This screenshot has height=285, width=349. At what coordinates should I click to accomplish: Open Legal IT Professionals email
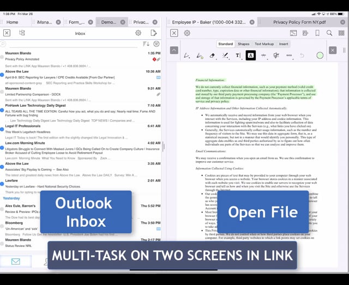tap(81, 132)
